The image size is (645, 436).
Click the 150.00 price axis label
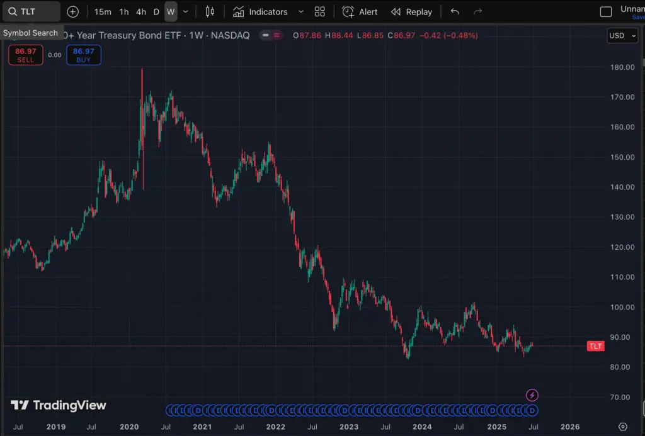622,157
